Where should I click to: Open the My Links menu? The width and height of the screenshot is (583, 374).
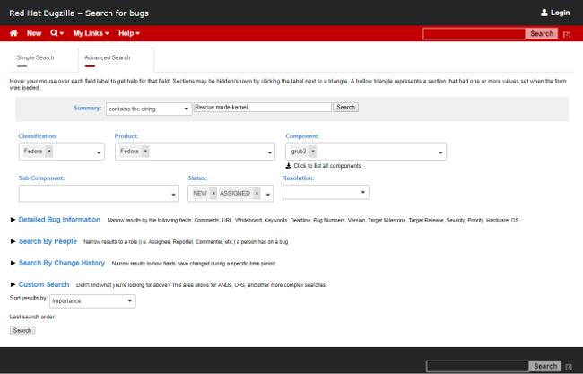pos(91,33)
